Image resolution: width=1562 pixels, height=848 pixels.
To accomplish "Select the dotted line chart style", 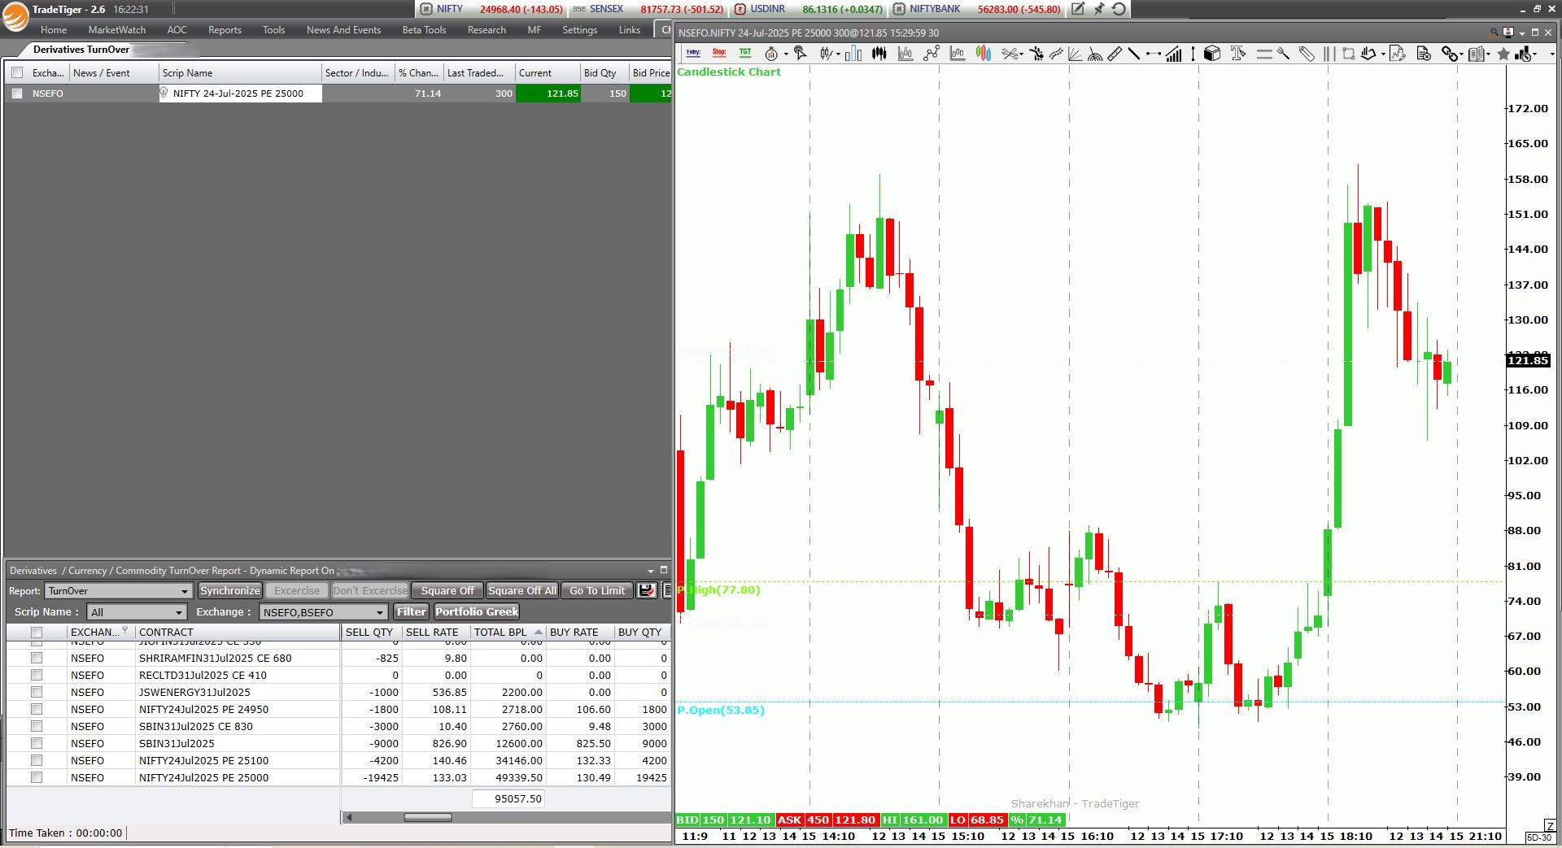I will pyautogui.click(x=931, y=53).
